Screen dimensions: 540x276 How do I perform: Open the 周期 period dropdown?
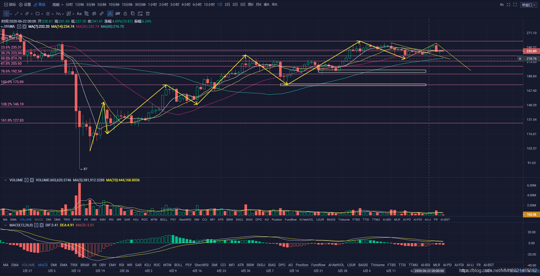click(x=58, y=5)
